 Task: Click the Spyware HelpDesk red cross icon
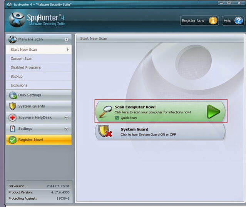click(x=13, y=117)
